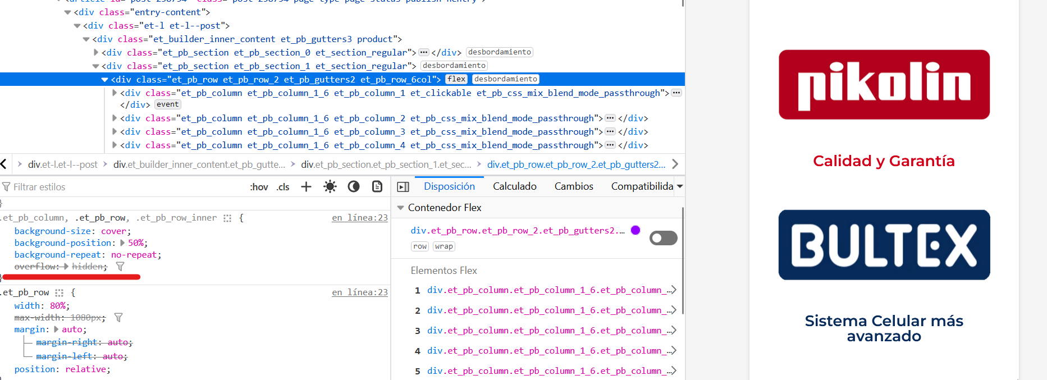Screen dimensions: 1047x380
Task: Click desbordamiento badge on selected et_pb_row_2
Action: pyautogui.click(x=506, y=79)
